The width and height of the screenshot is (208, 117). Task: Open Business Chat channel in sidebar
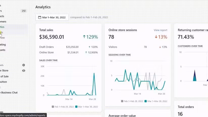9,93
